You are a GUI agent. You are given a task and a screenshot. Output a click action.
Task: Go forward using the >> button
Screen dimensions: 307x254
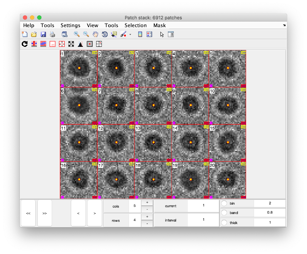[x=44, y=213]
